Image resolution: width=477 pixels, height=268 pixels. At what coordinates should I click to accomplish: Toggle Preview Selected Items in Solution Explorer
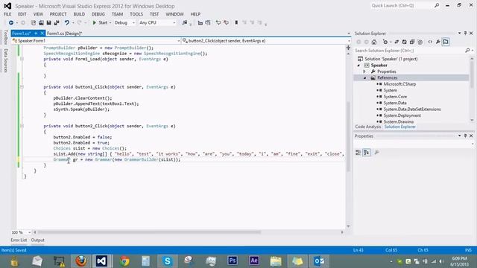(x=446, y=42)
